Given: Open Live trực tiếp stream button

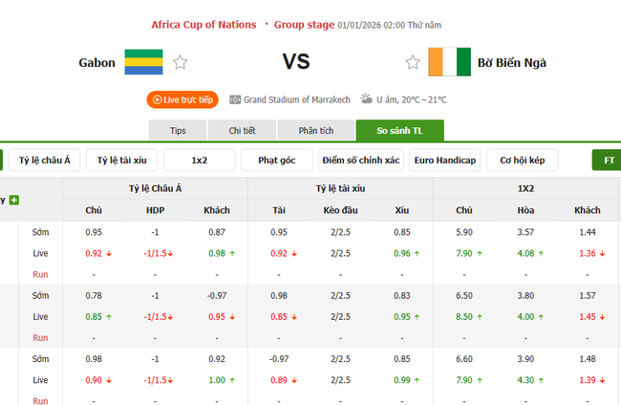Looking at the screenshot, I should pyautogui.click(x=182, y=99).
